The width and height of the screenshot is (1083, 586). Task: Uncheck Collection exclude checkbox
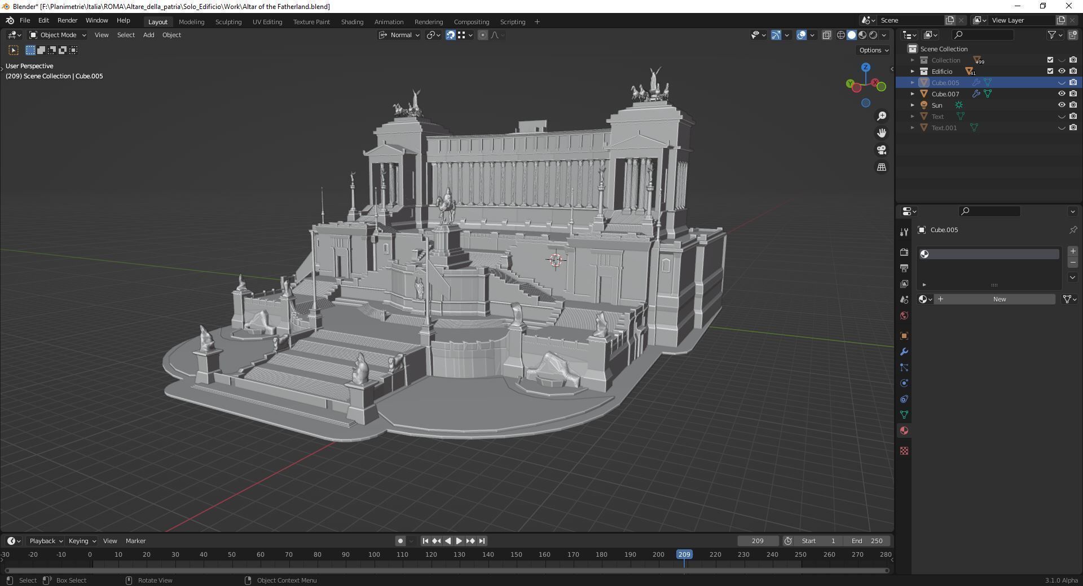(1050, 60)
